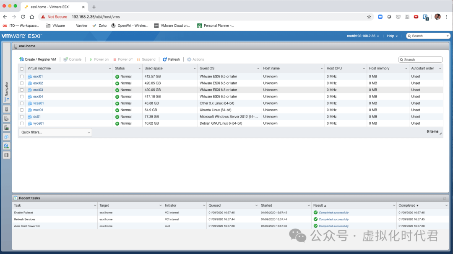Click the VM icon beside vcsa01

[30, 103]
